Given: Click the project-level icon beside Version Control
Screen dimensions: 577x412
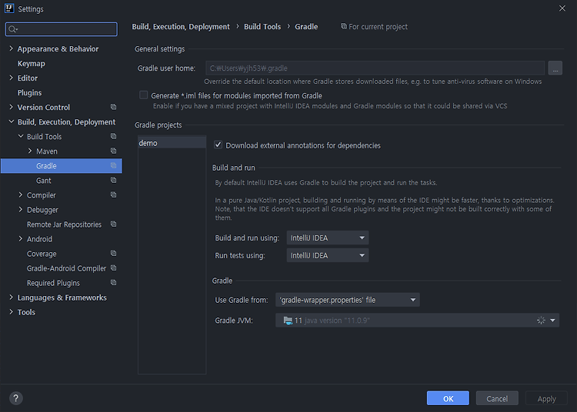Looking at the screenshot, I should pyautogui.click(x=113, y=107).
